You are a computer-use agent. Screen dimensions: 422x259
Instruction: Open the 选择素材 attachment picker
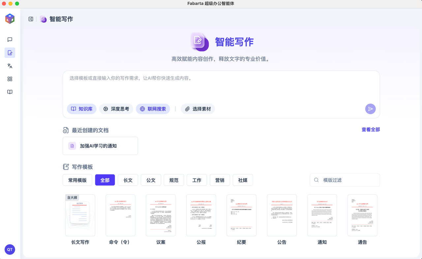coord(198,109)
